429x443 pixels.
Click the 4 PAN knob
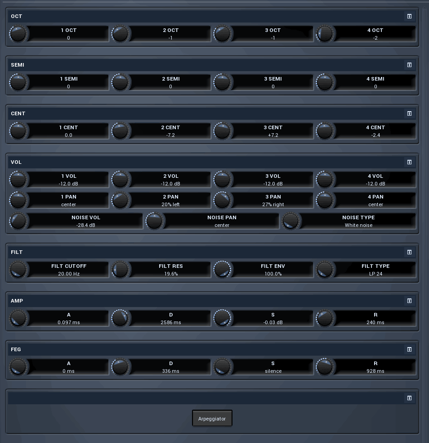coord(325,200)
